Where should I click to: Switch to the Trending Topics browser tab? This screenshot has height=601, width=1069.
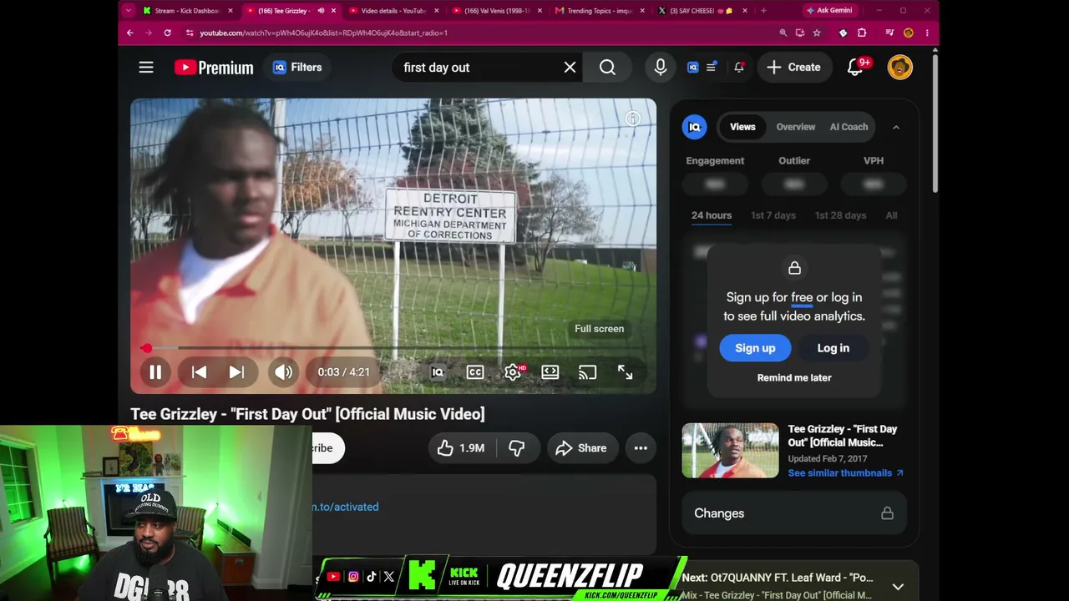coord(599,11)
